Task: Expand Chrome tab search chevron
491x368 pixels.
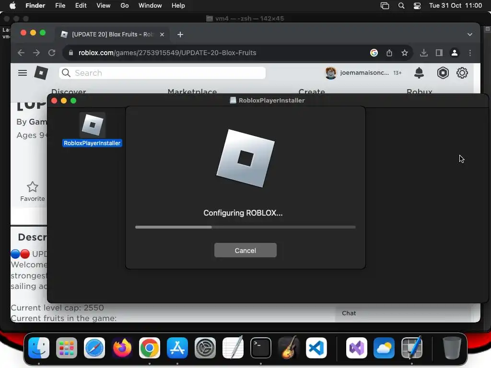Action: [x=470, y=34]
